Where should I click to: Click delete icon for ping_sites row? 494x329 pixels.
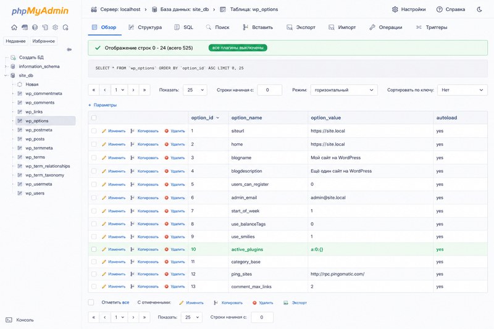point(166,274)
